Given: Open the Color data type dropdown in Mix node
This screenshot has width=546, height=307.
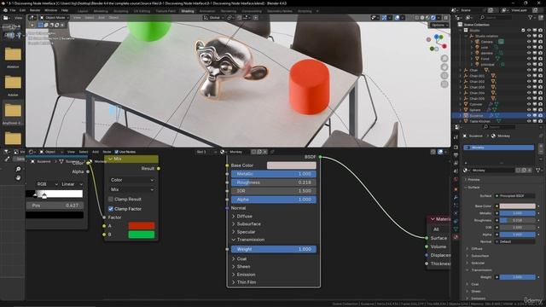Looking at the screenshot, I should point(132,180).
